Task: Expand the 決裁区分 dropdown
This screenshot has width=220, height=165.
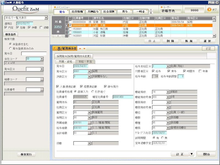Action: pos(89,77)
